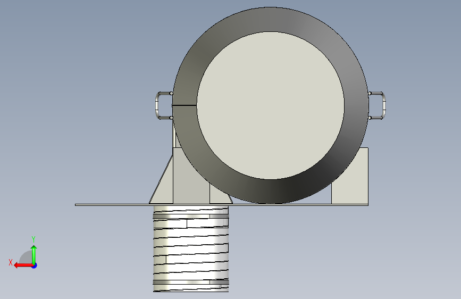Select the right handle on the drum
The width and height of the screenshot is (461, 299).
point(377,106)
